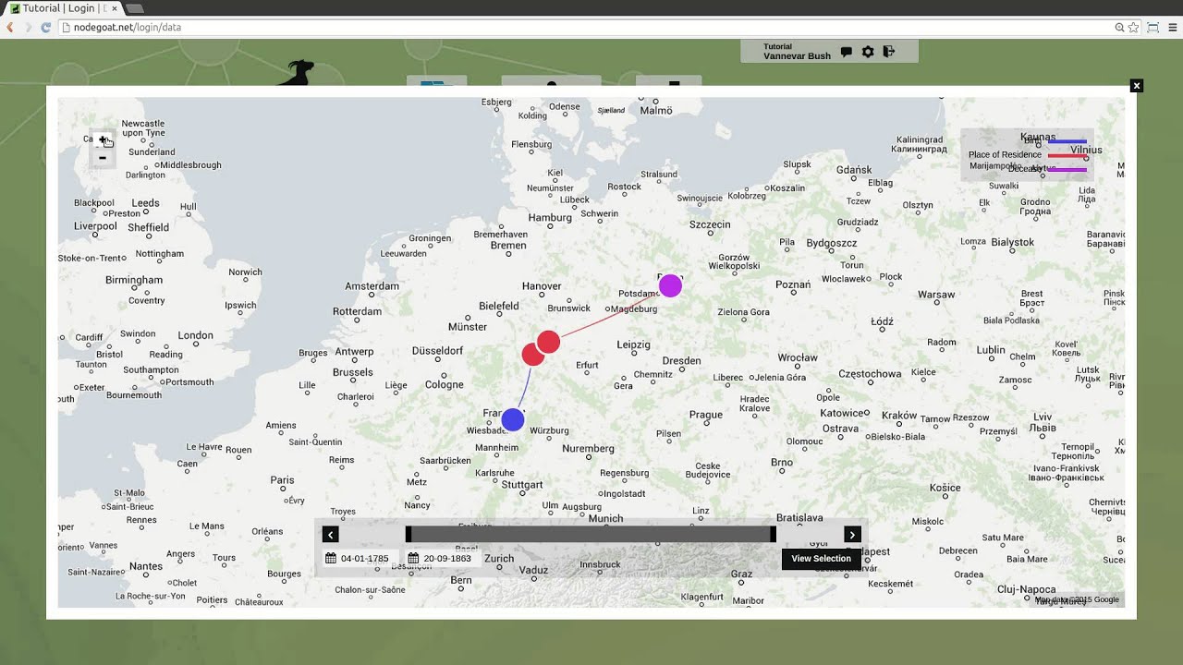Open the Chrome hamburger menu
The image size is (1183, 665).
[1173, 28]
